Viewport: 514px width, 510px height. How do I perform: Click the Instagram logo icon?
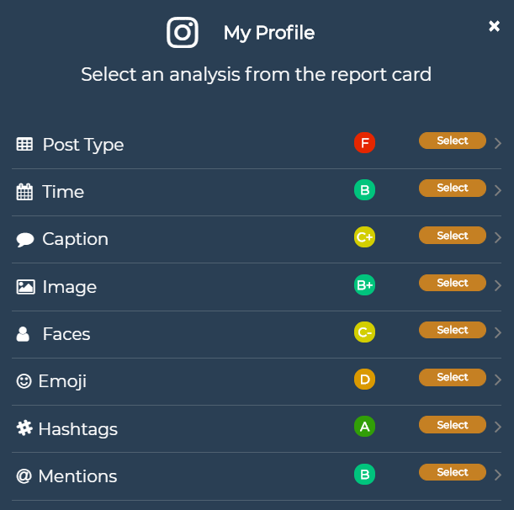click(x=183, y=33)
